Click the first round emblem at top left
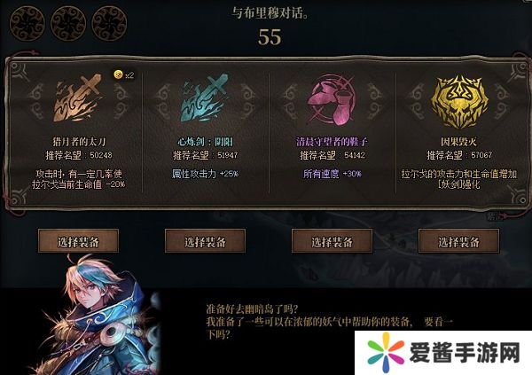The image size is (532, 375). (27, 24)
